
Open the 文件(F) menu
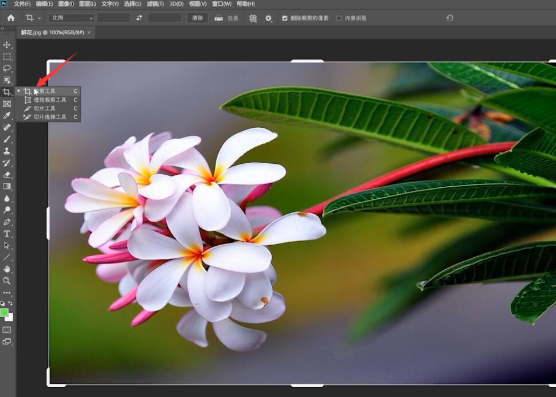22,4
